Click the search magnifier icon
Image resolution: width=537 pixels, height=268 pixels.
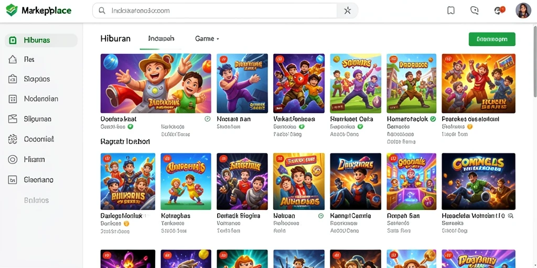(x=102, y=10)
